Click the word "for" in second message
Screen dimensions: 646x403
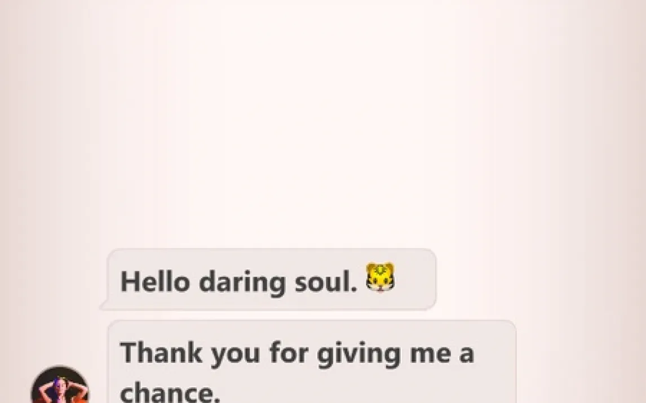[x=289, y=352]
